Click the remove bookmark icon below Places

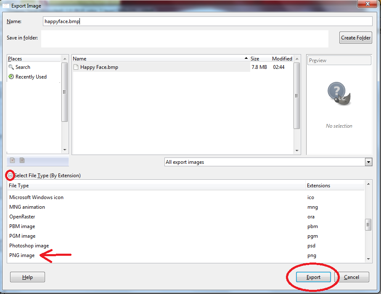pyautogui.click(x=12, y=160)
